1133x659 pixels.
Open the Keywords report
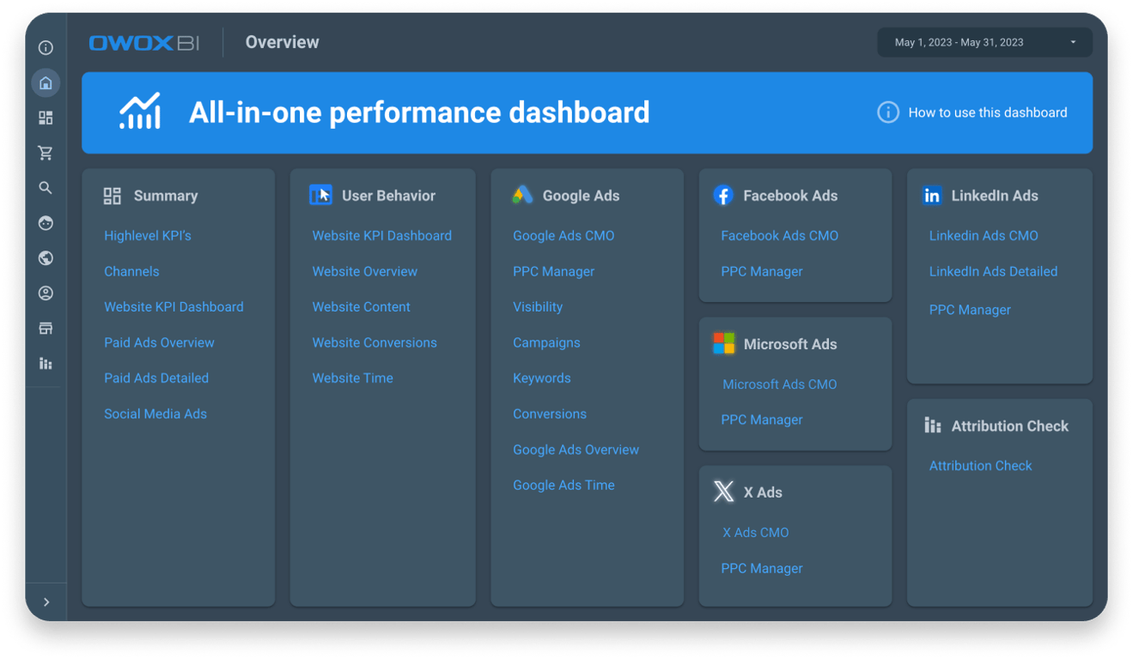click(x=541, y=378)
